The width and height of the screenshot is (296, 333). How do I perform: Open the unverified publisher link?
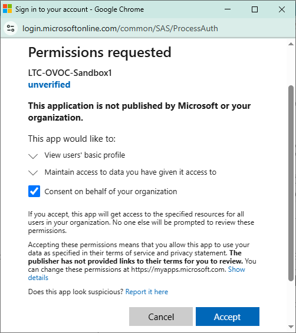pos(49,85)
